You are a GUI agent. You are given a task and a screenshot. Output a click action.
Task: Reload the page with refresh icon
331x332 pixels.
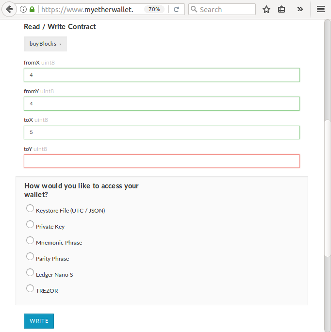[x=176, y=9]
